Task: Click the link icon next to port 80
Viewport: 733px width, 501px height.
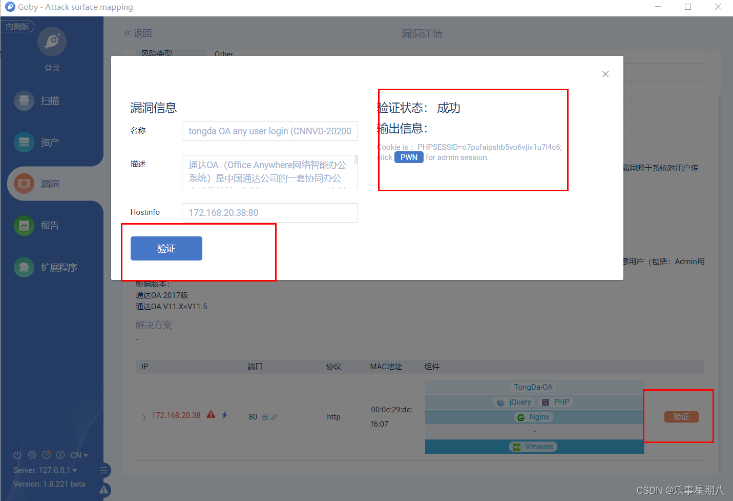Action: (274, 417)
